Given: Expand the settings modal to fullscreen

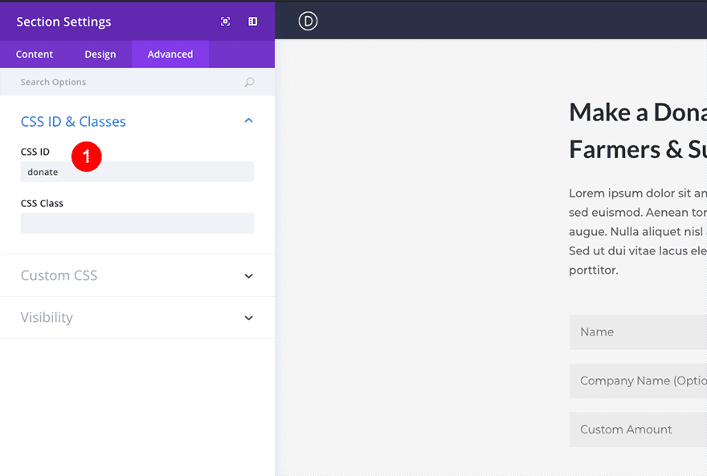Looking at the screenshot, I should [x=226, y=22].
